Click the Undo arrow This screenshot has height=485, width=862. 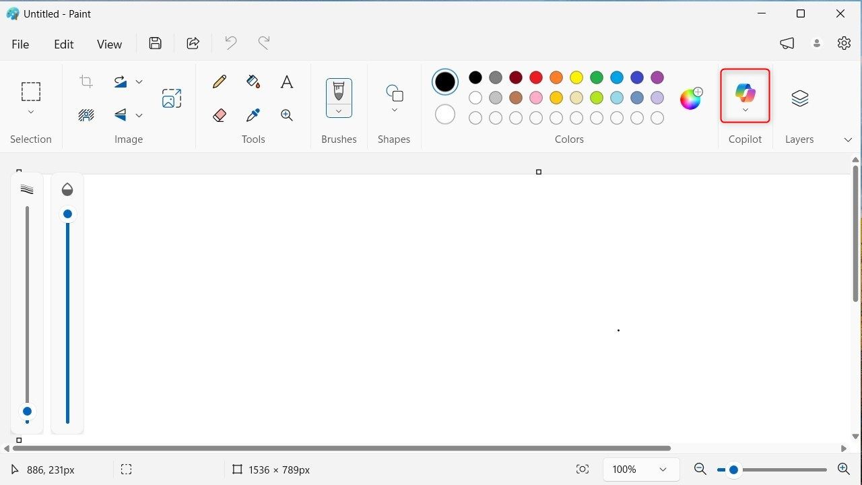(231, 44)
